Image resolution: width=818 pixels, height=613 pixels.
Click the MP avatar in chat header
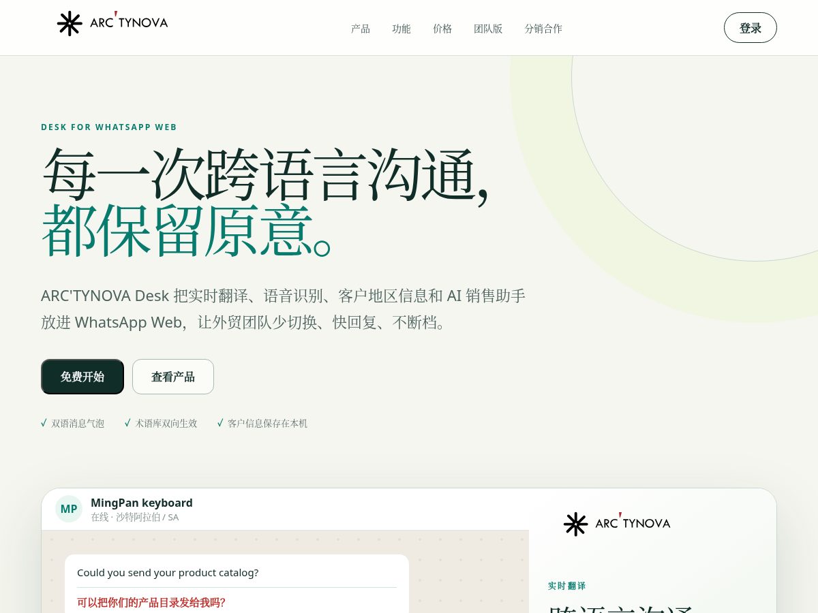pyautogui.click(x=69, y=509)
